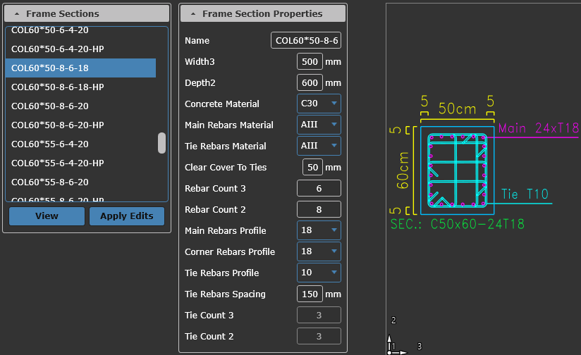Open Main Rebars Material dropdown
This screenshot has width=581, height=355.
tap(319, 125)
